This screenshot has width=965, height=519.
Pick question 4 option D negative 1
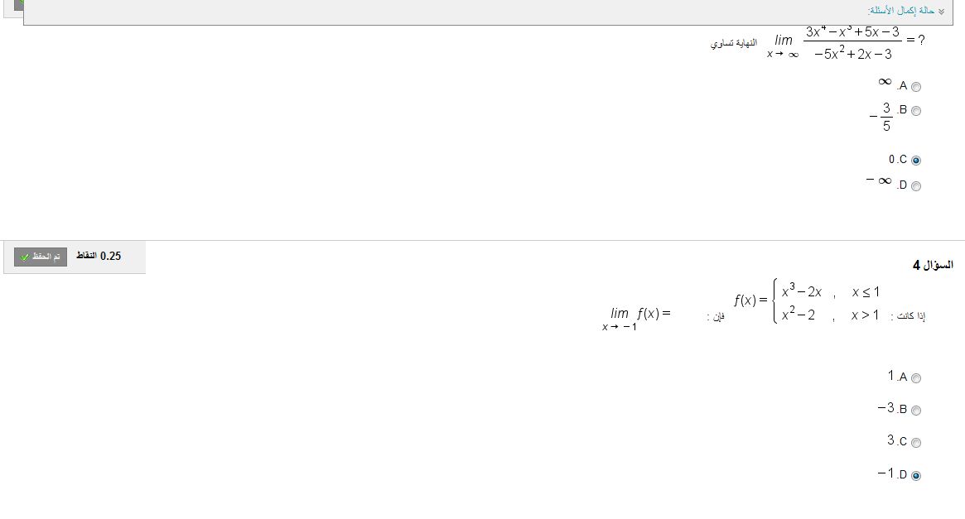point(916,475)
